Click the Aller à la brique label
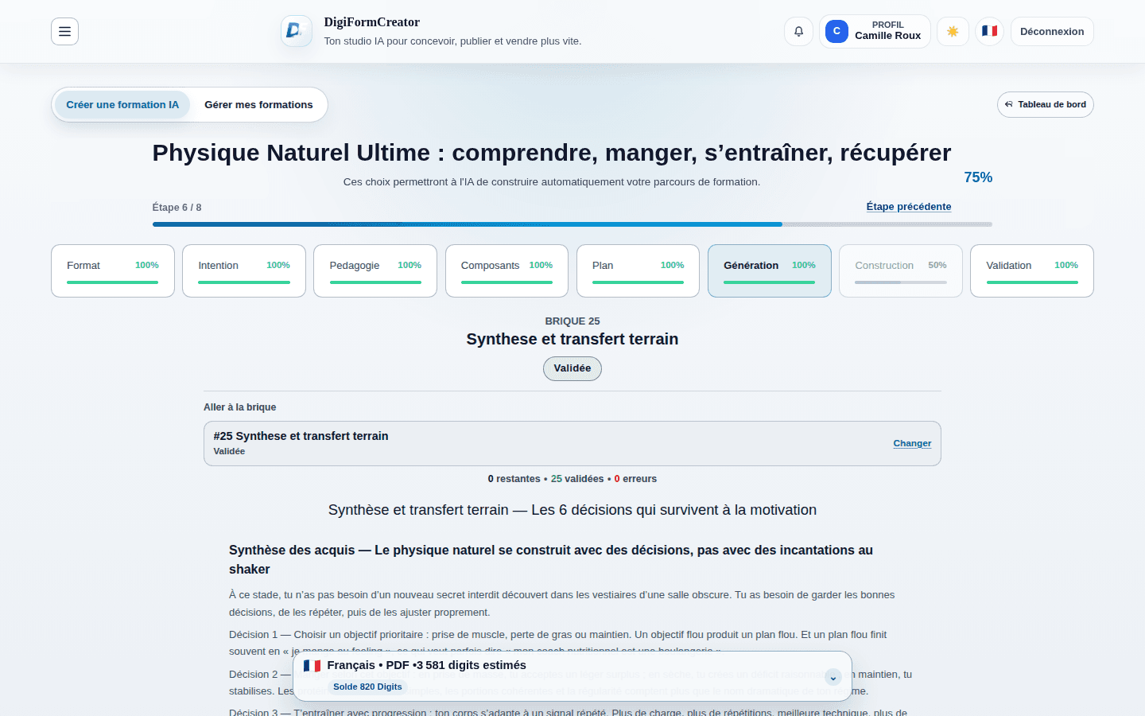1145x716 pixels. (x=240, y=407)
